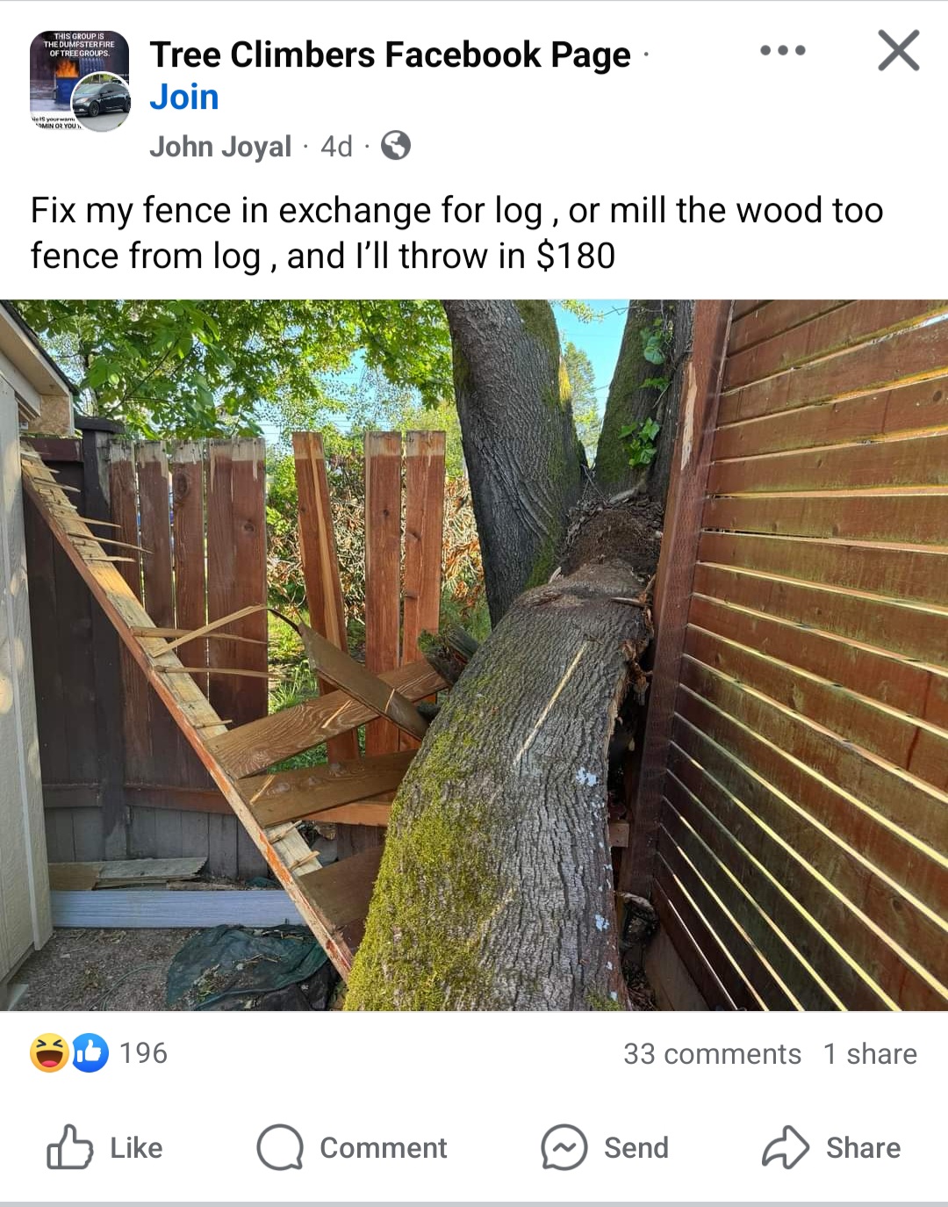Screen dimensions: 948x1207
Task: Join the Tree Climbers group
Action: coord(183,97)
